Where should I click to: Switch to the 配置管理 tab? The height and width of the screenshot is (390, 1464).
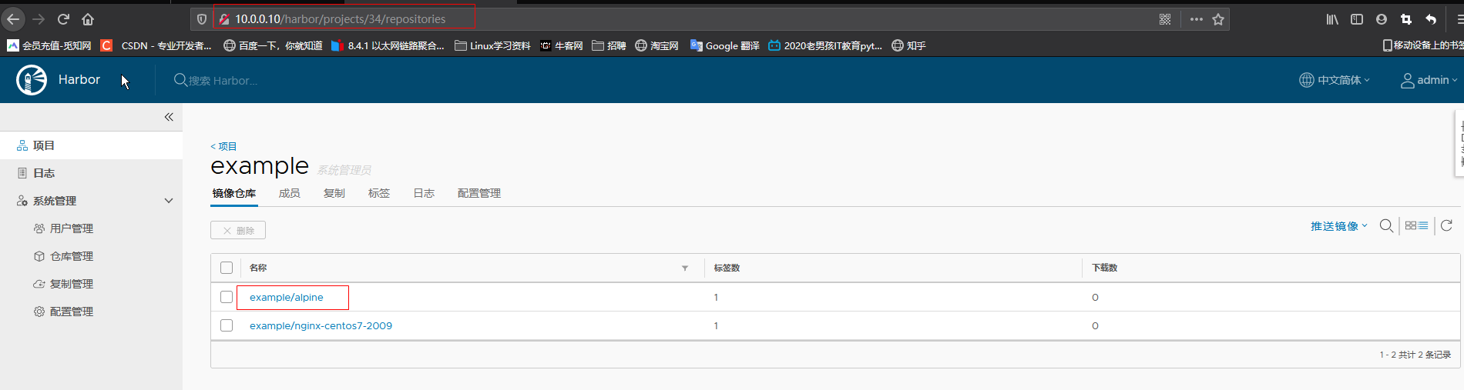coord(479,193)
